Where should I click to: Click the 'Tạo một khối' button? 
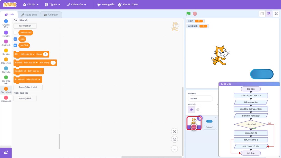point(25,98)
